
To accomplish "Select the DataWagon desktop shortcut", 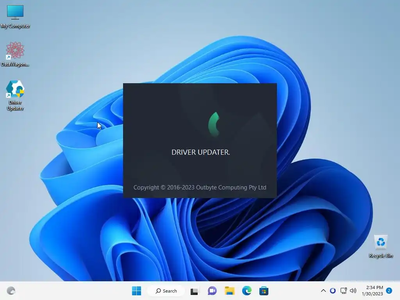I will (15, 54).
